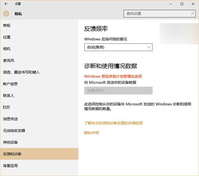Open 其他设备 privacy settings

pyautogui.click(x=10, y=142)
